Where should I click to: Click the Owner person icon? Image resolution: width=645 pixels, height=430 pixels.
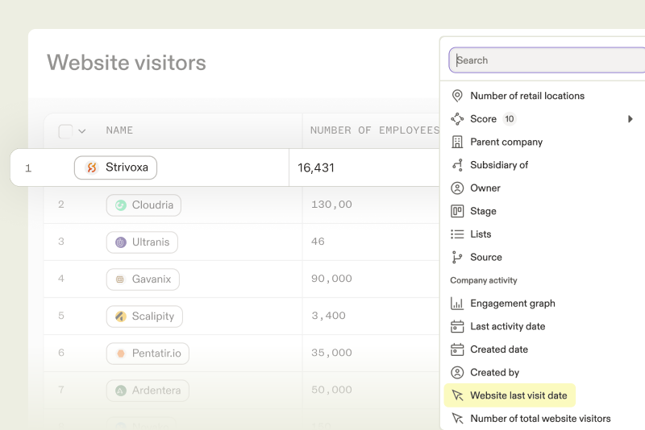click(457, 188)
